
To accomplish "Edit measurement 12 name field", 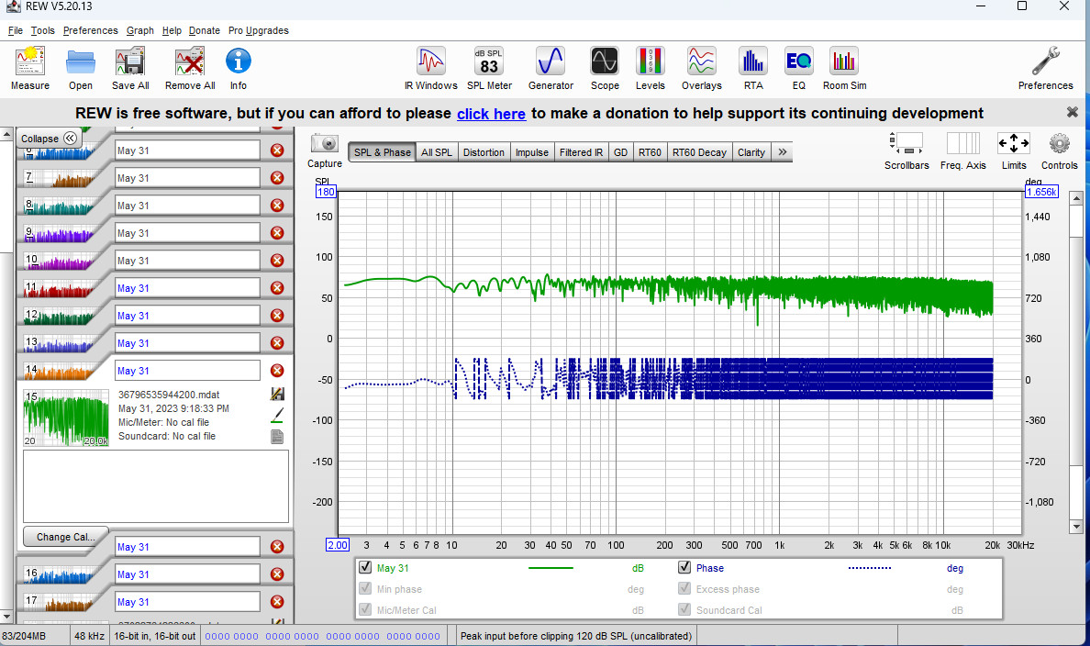I will pyautogui.click(x=188, y=316).
